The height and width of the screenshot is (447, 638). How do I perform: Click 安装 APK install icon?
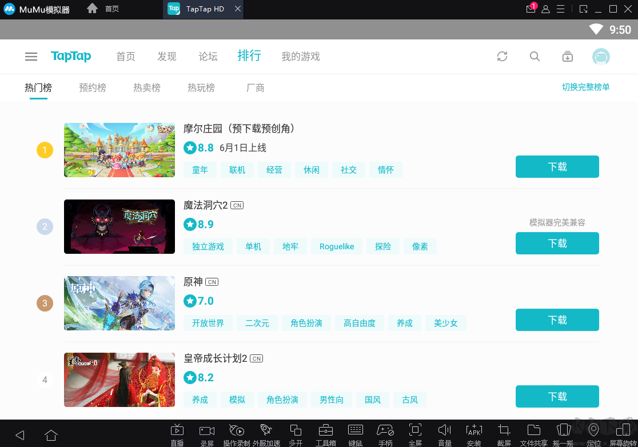point(474,434)
